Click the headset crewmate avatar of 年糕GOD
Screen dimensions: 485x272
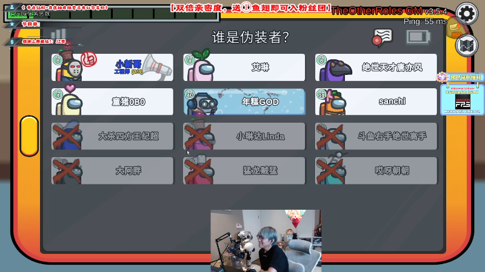(x=203, y=104)
